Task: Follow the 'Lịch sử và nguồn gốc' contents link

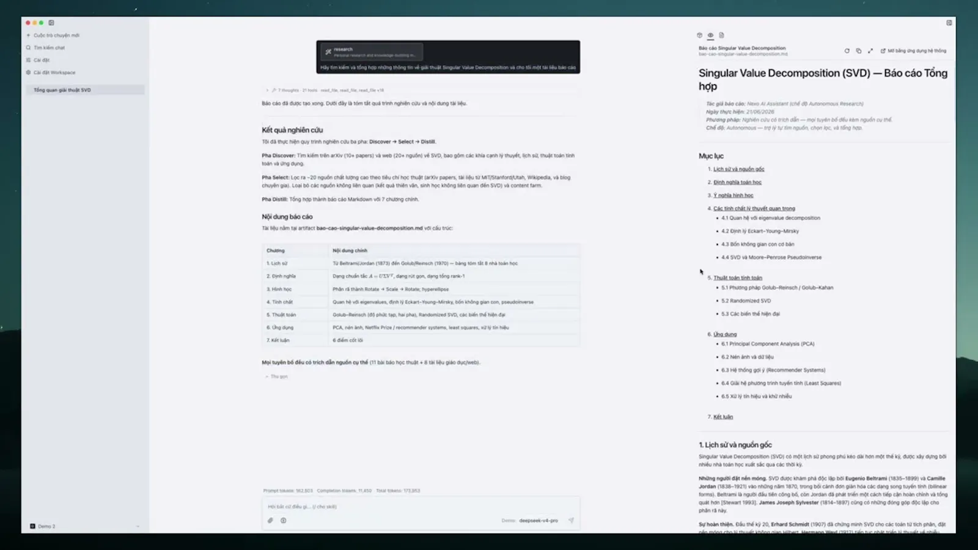Action: 738,169
